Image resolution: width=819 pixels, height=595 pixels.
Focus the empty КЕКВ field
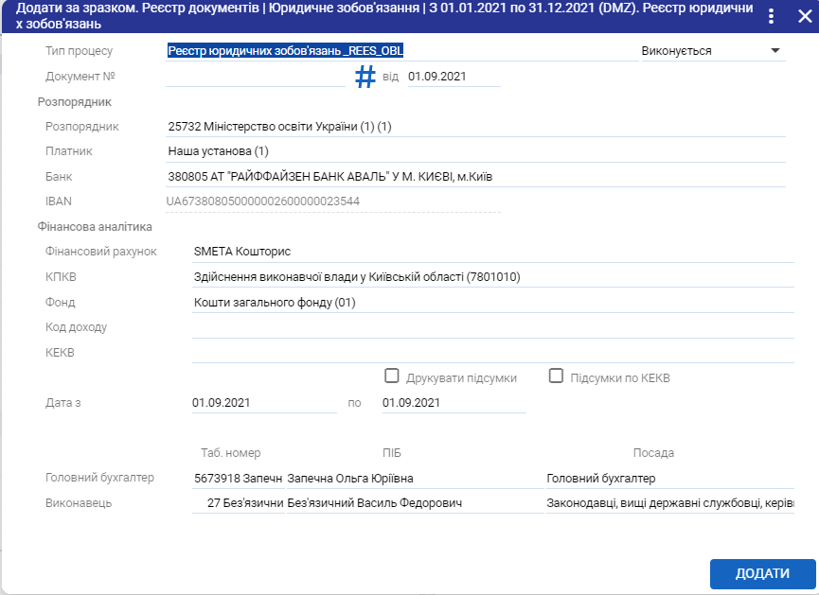pos(490,353)
